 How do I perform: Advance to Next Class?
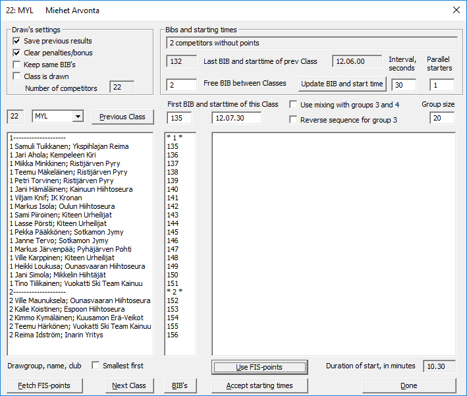(130, 385)
